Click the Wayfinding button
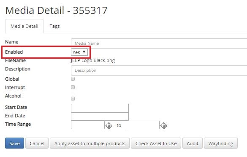 pyautogui.click(x=221, y=143)
